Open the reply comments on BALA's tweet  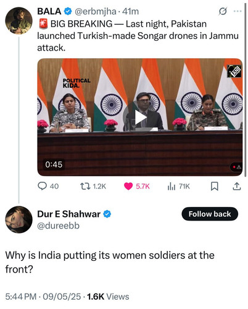pyautogui.click(x=48, y=186)
